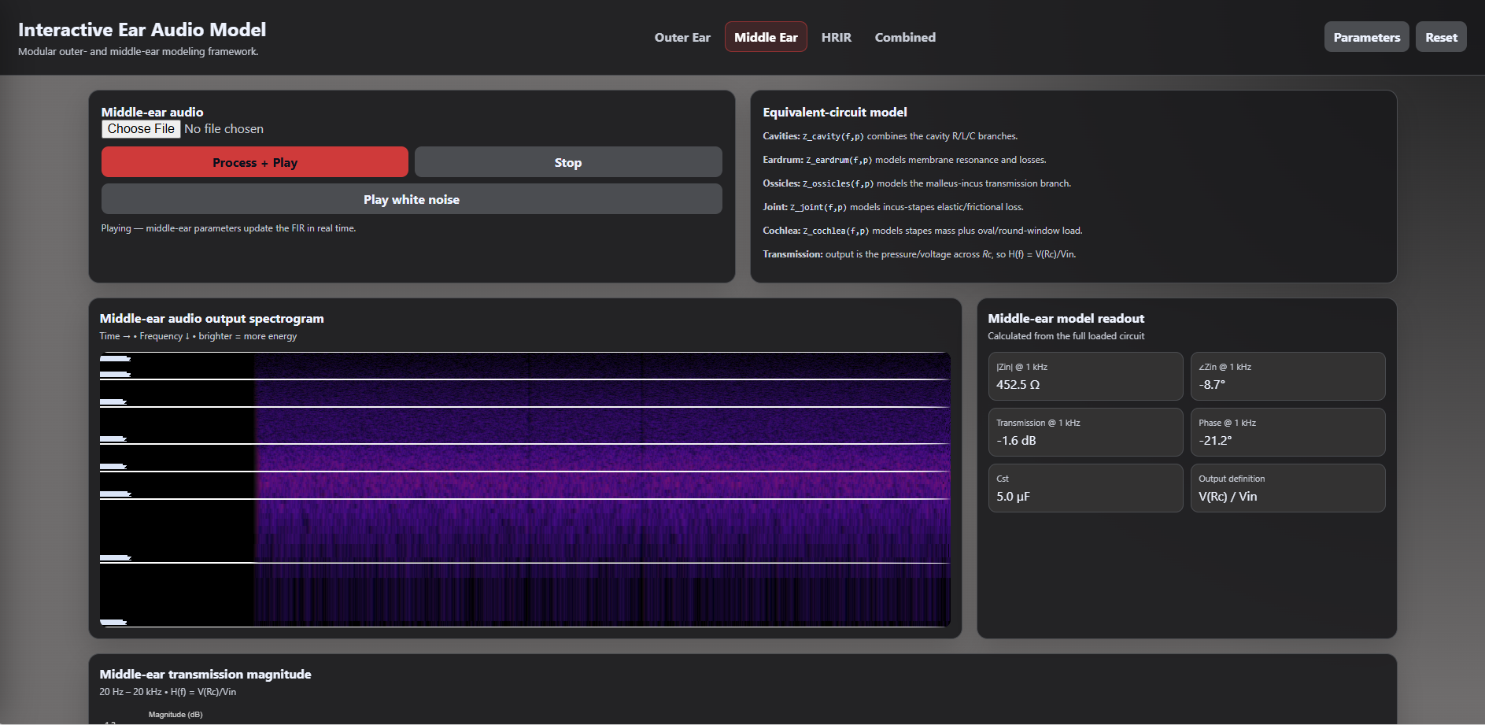Screen dimensions: 1485x725
Task: Click the Transmission @ 1 kHz card
Action: tap(1085, 432)
